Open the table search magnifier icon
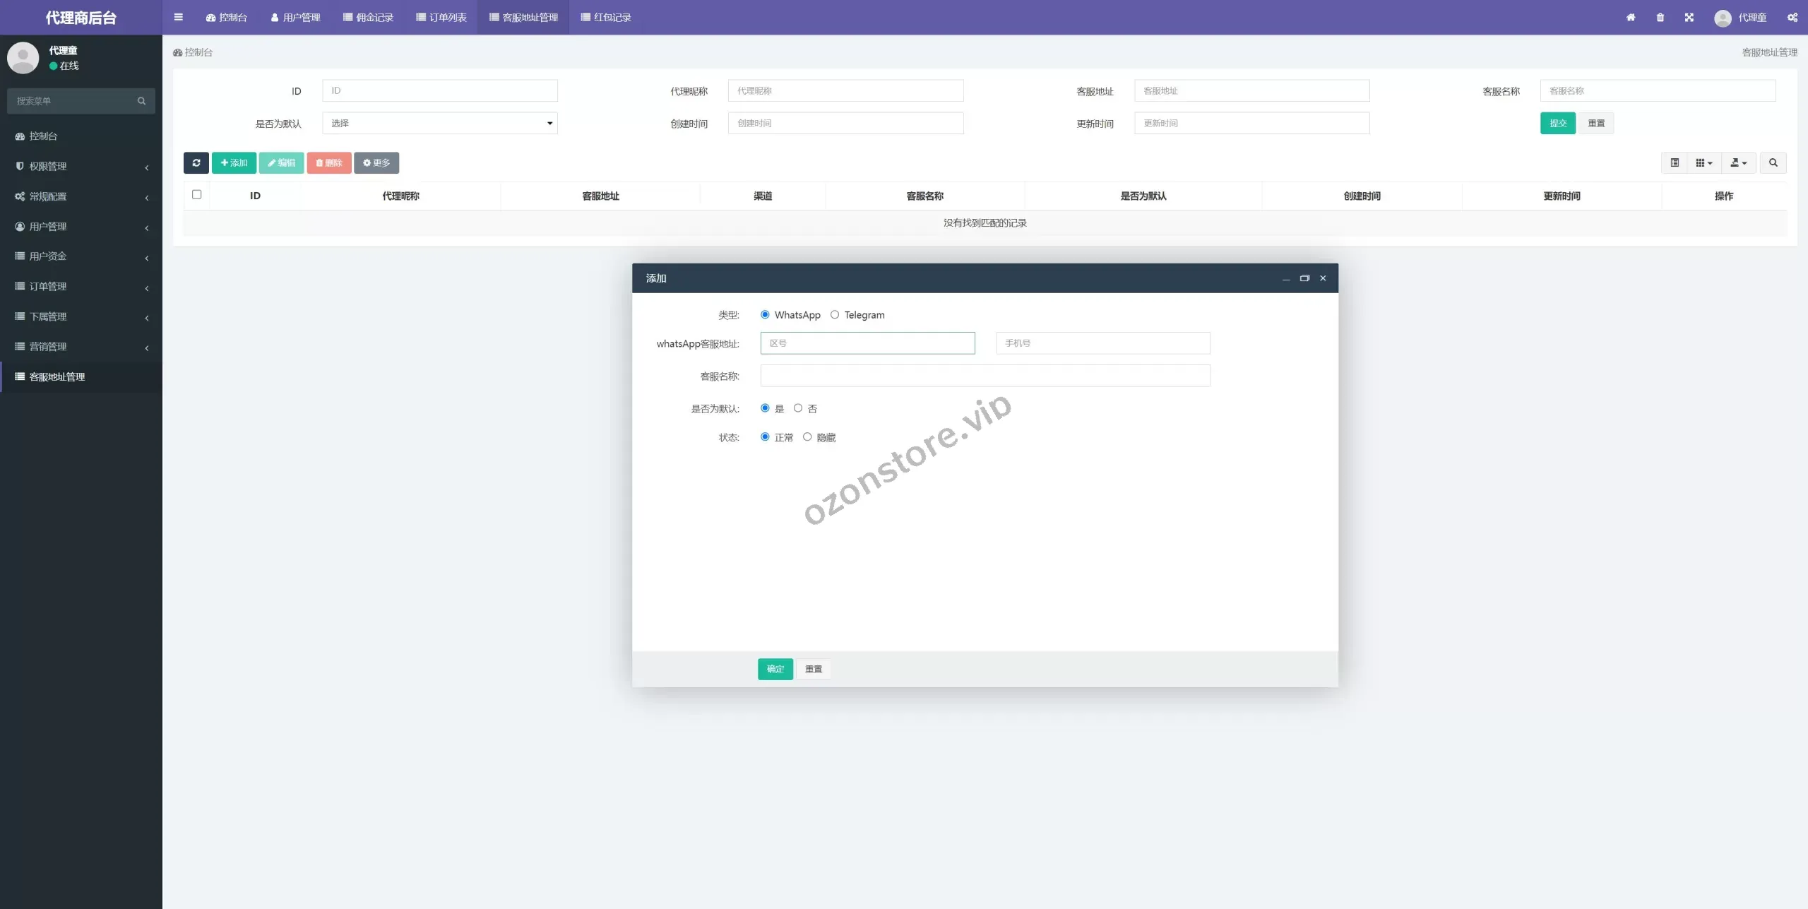 pos(1773,163)
